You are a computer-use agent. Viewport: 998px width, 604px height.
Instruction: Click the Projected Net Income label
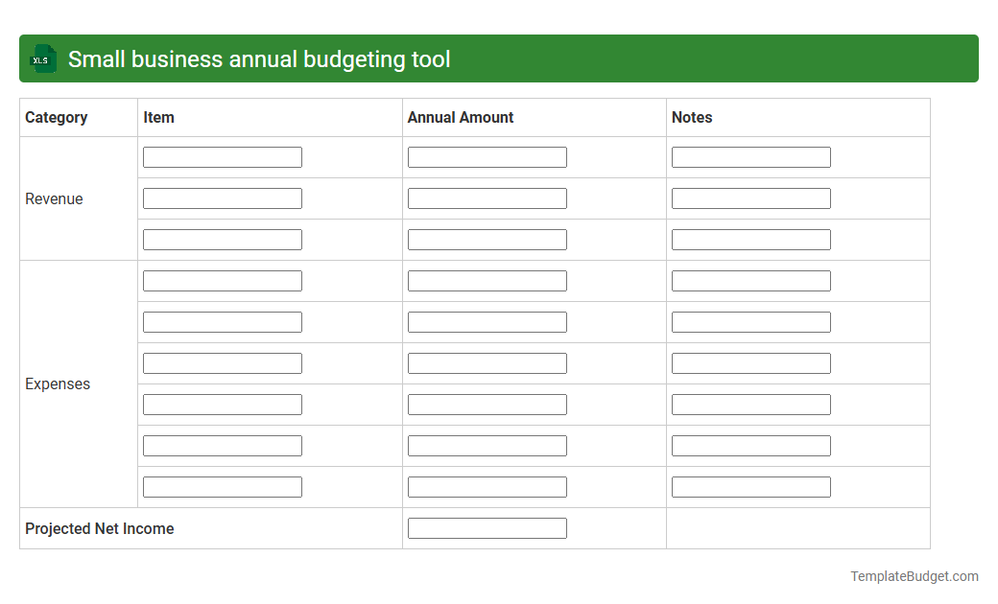pos(99,528)
